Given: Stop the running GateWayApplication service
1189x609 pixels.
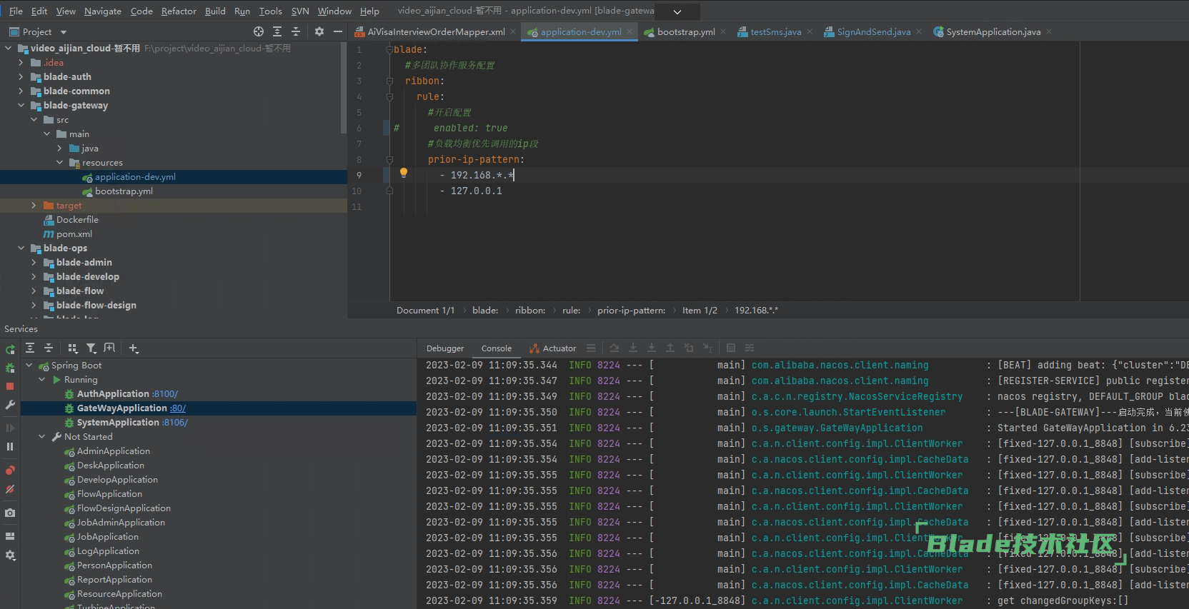Looking at the screenshot, I should click(10, 386).
